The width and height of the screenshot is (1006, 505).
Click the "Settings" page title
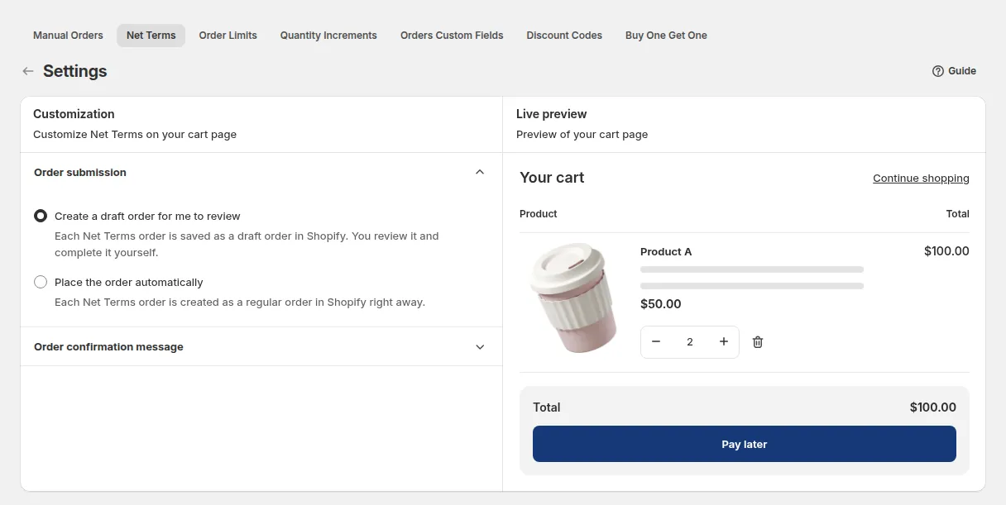click(x=75, y=71)
